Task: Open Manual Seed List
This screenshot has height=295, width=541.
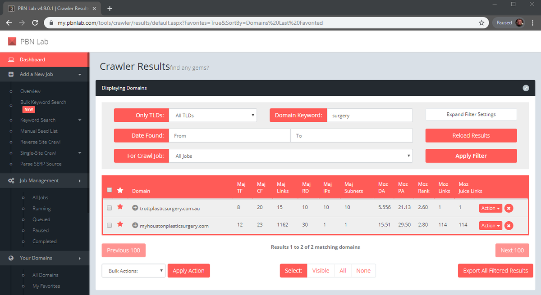Action: click(x=39, y=131)
